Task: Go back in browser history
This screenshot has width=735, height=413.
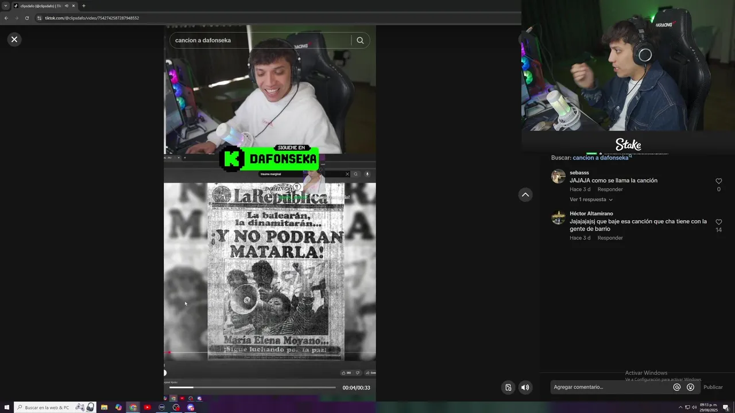Action: (x=6, y=18)
